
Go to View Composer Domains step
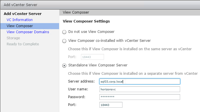[x=28, y=32]
